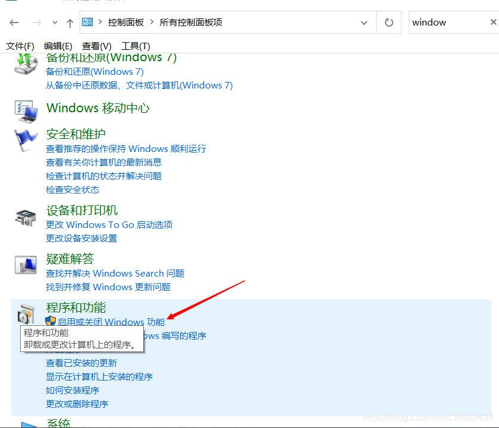Open 查看已安装的更新 link
This screenshot has width=499, height=428.
pos(81,363)
